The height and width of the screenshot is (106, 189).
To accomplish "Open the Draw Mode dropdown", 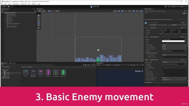I will [174, 45].
